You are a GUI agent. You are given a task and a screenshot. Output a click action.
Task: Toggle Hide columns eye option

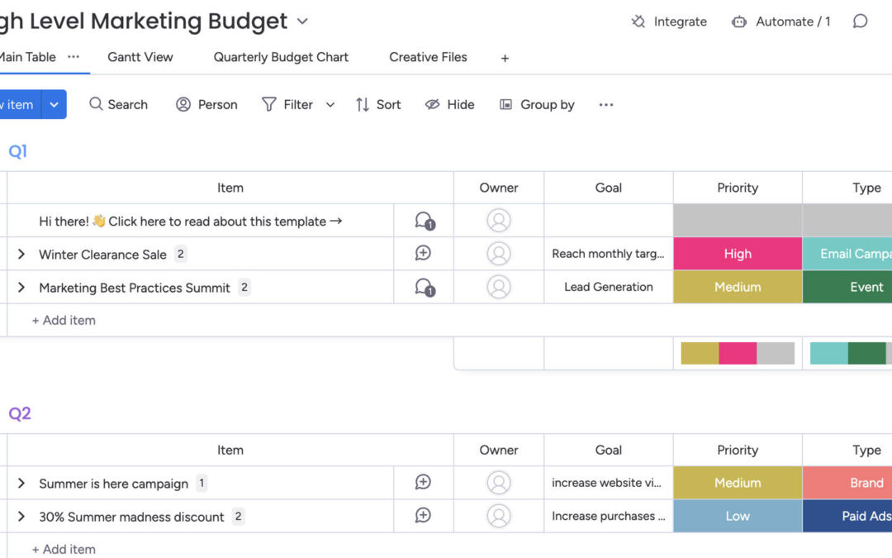coord(432,104)
